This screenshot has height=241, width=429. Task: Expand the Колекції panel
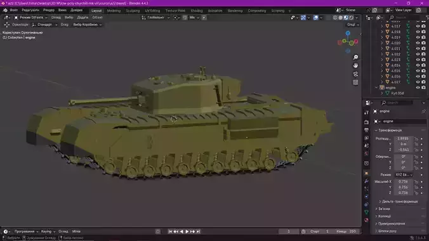pyautogui.click(x=383, y=216)
